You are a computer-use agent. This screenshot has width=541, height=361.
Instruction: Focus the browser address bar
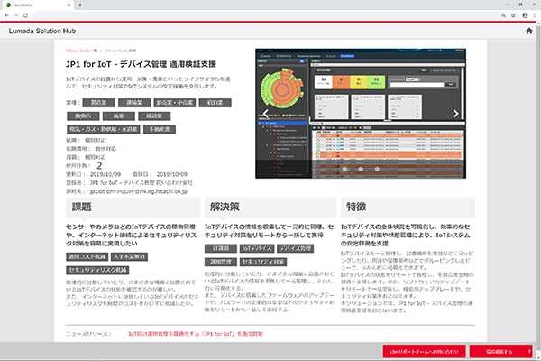click(266, 15)
